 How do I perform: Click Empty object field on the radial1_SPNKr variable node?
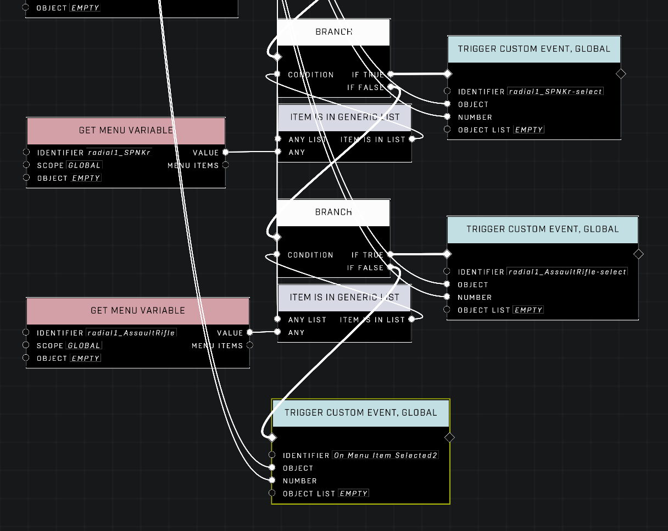coord(86,178)
